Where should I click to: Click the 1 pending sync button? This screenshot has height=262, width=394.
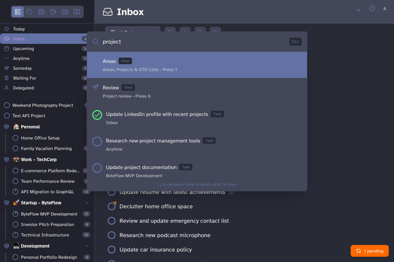(370, 251)
